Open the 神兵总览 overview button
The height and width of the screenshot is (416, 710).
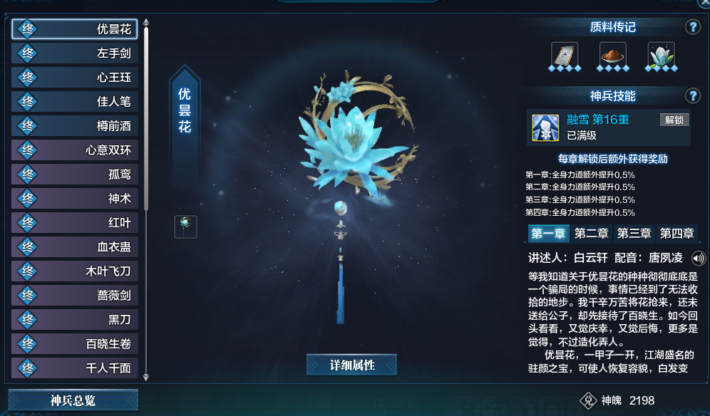pyautogui.click(x=73, y=400)
